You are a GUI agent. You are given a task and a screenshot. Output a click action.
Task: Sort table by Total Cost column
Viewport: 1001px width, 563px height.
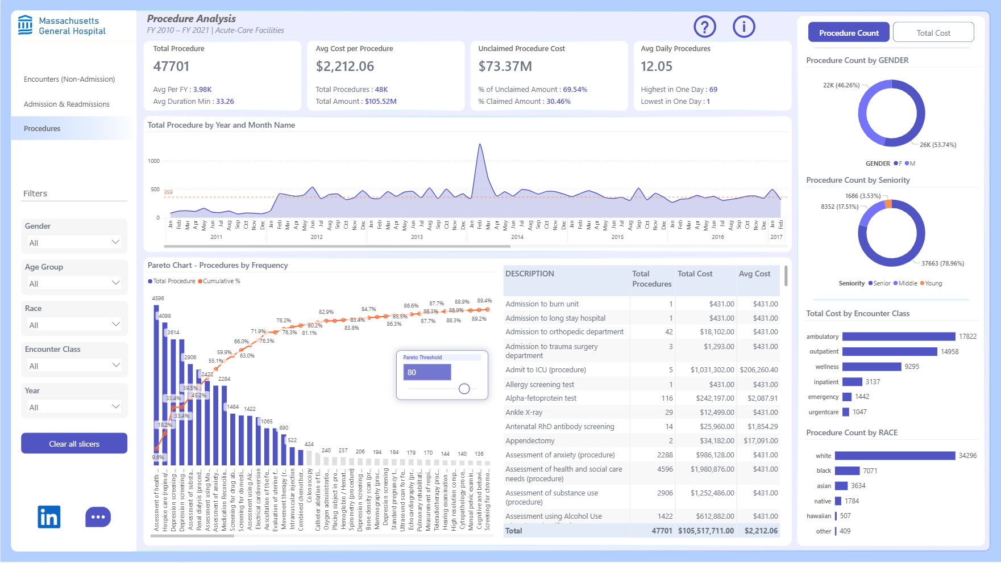point(695,274)
